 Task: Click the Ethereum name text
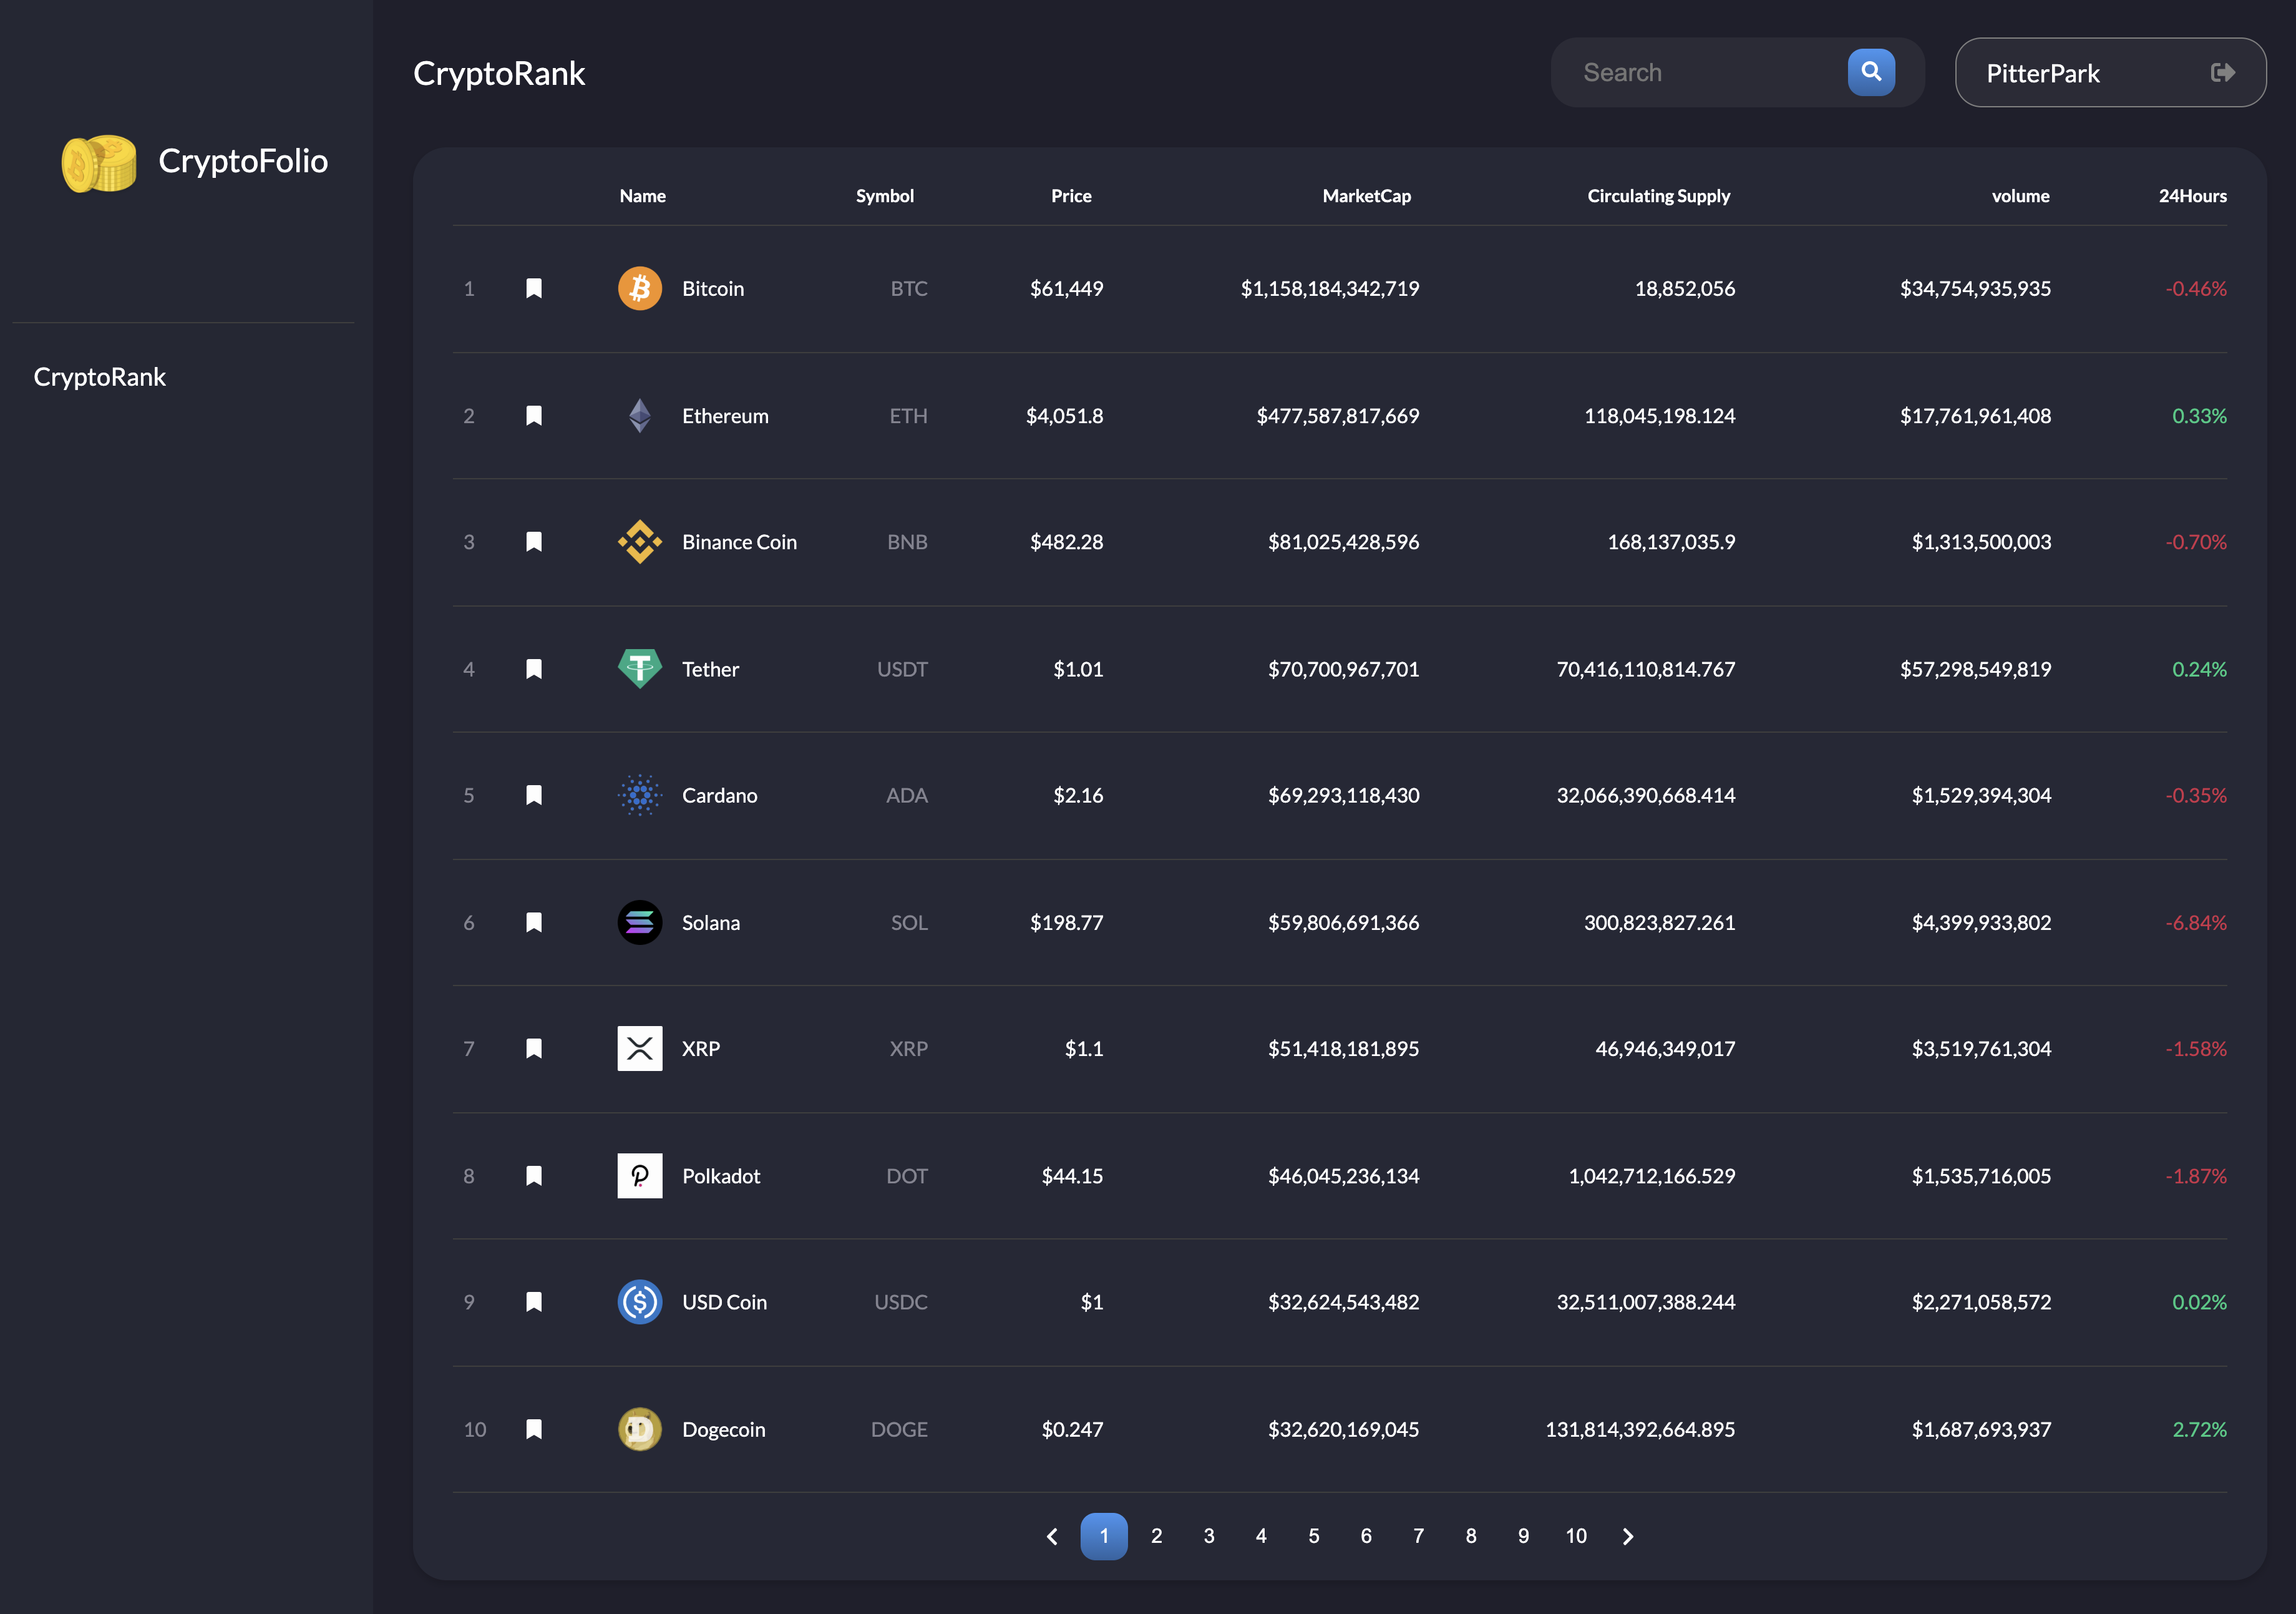tap(725, 415)
